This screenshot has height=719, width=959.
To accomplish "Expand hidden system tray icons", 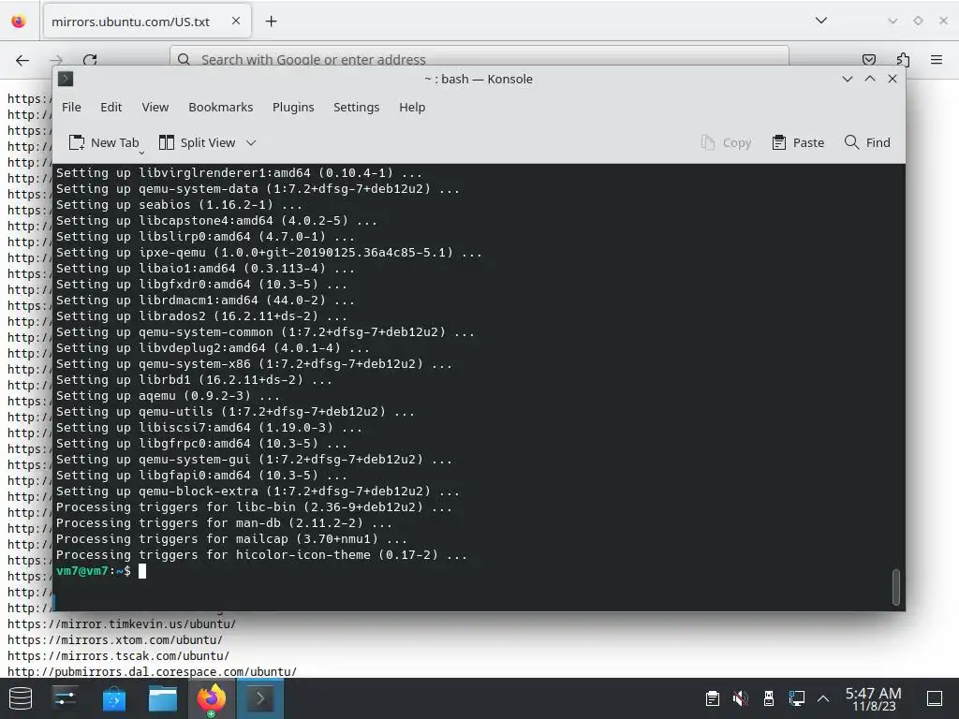I will [x=823, y=698].
